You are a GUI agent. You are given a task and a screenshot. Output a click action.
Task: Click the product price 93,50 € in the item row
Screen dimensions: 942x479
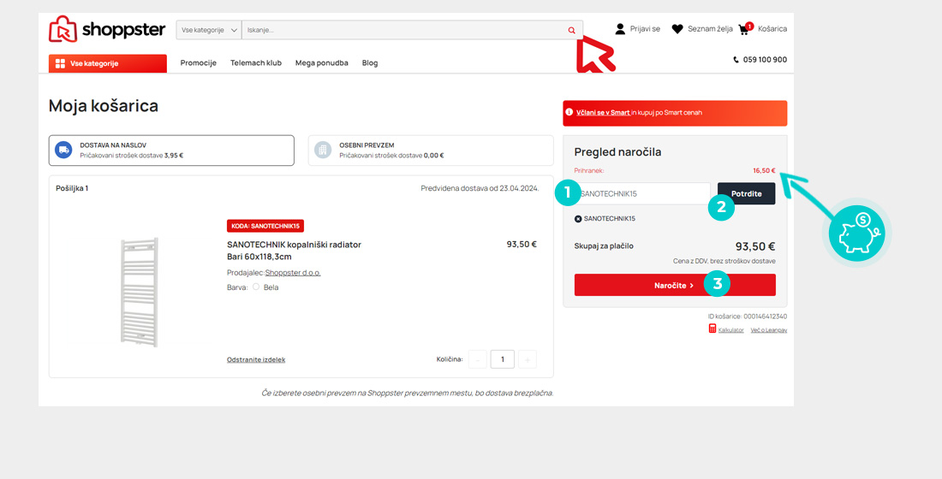coord(522,245)
